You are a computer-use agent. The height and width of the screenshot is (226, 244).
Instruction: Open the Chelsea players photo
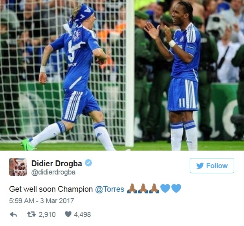coord(122,75)
